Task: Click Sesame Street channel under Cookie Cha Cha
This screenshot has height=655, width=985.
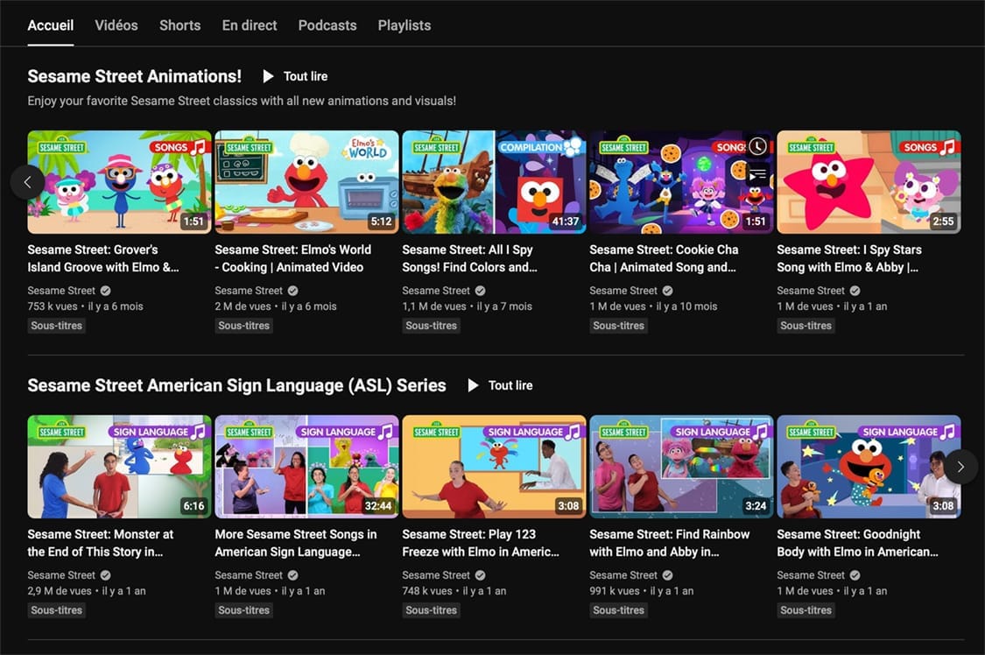Action: 623,290
